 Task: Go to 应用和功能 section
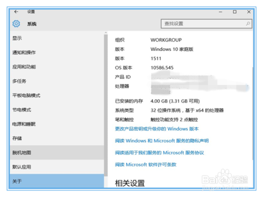57,67
